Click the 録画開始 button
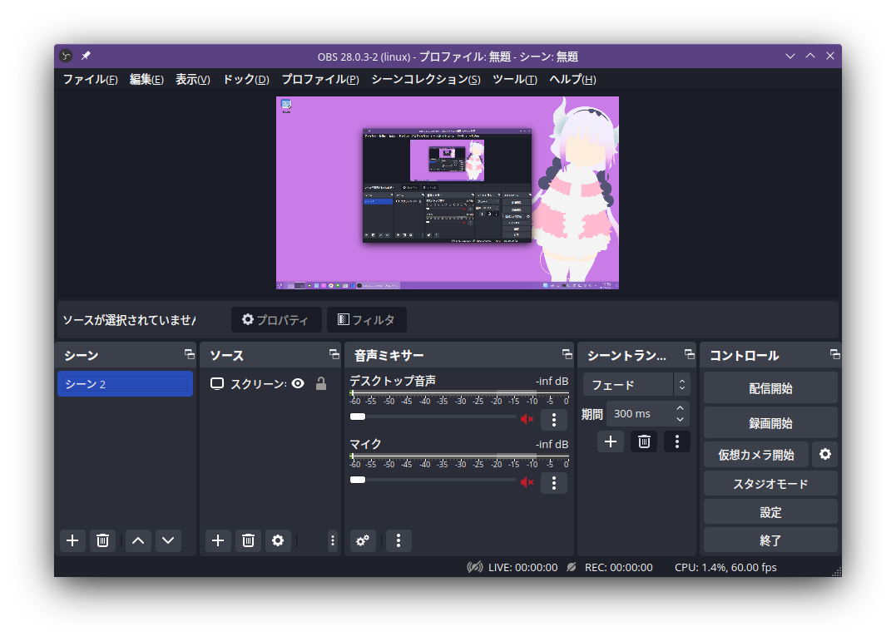896x641 pixels. click(x=770, y=422)
